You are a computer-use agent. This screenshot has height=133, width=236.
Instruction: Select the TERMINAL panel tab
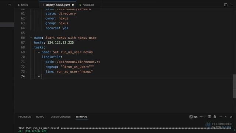click(81, 117)
